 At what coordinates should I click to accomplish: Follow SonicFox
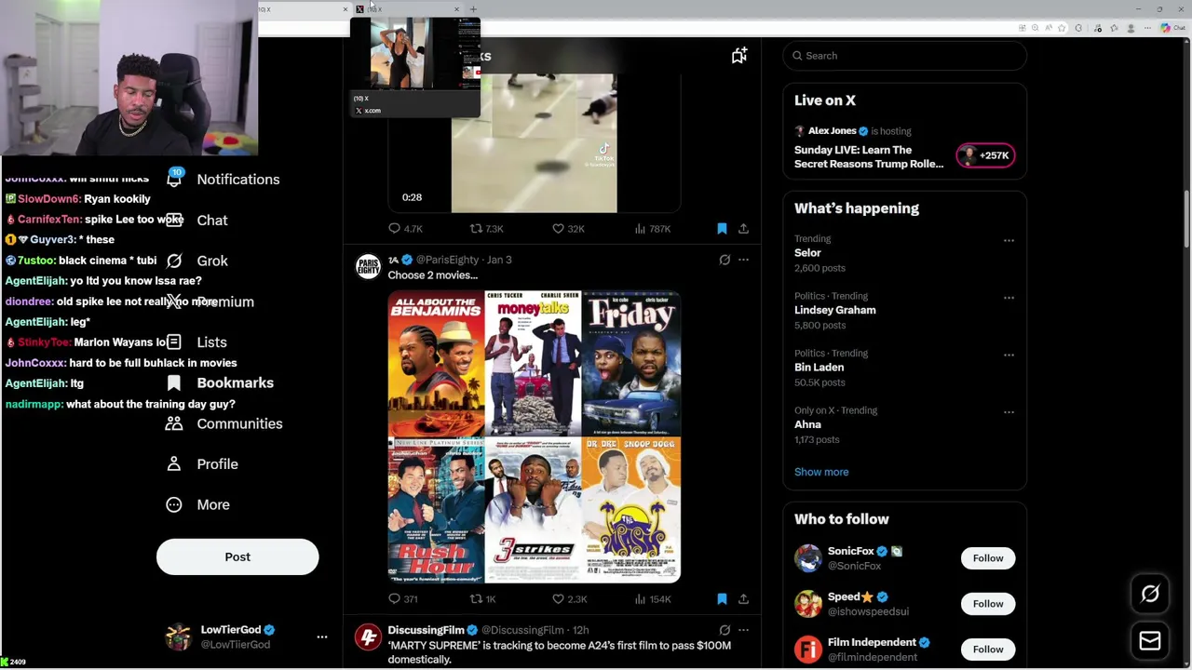(988, 558)
